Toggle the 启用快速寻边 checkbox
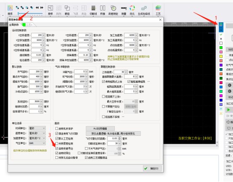 [x=57, y=148]
